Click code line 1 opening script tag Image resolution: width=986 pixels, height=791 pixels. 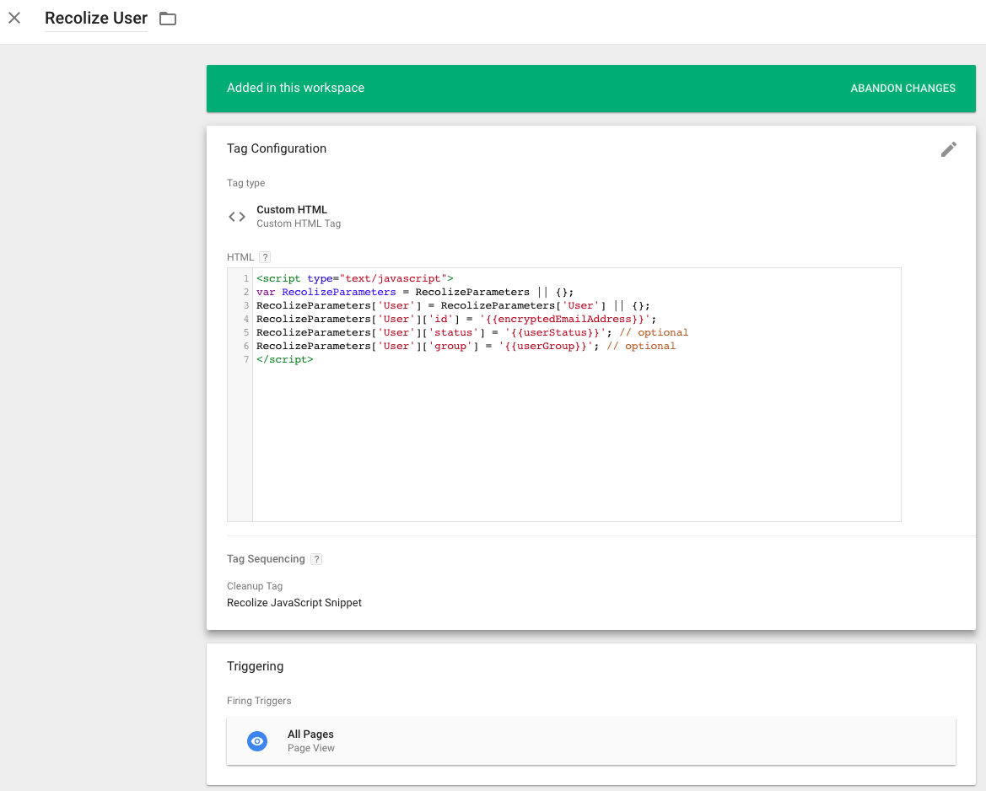(354, 278)
